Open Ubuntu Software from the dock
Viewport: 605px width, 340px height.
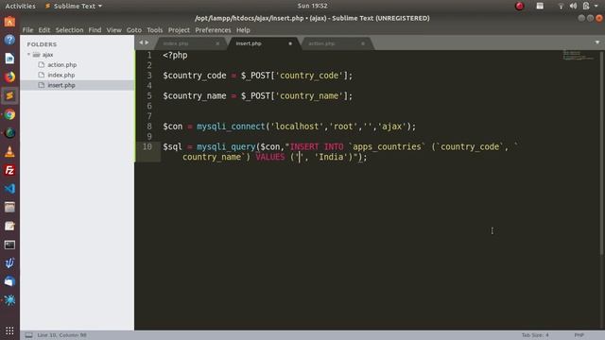point(9,22)
